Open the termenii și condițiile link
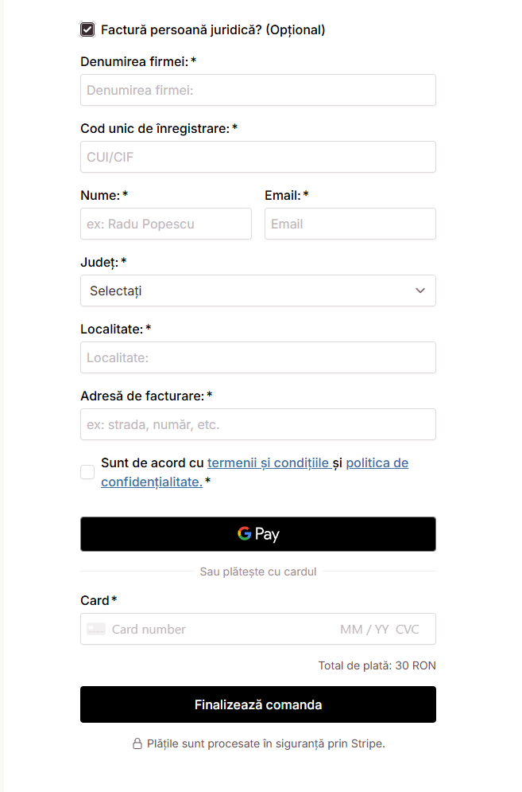 tap(268, 462)
